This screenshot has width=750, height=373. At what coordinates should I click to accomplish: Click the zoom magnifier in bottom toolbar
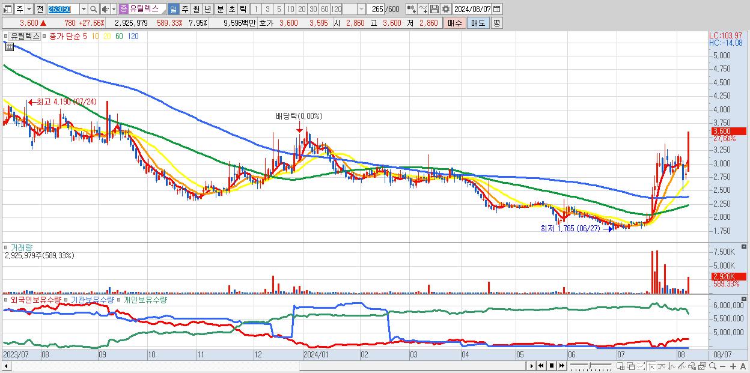(713, 366)
